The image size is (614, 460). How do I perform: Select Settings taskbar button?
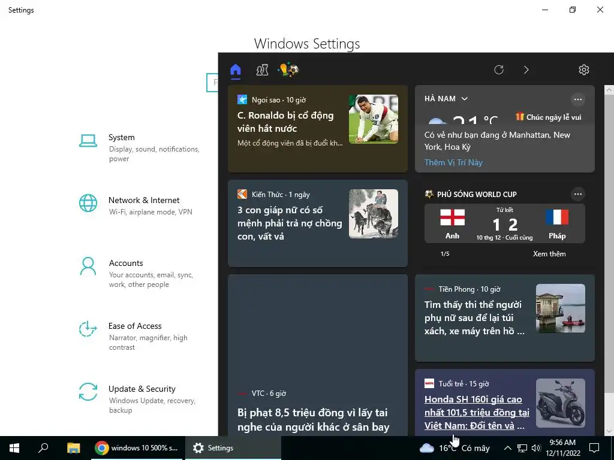tap(233, 448)
